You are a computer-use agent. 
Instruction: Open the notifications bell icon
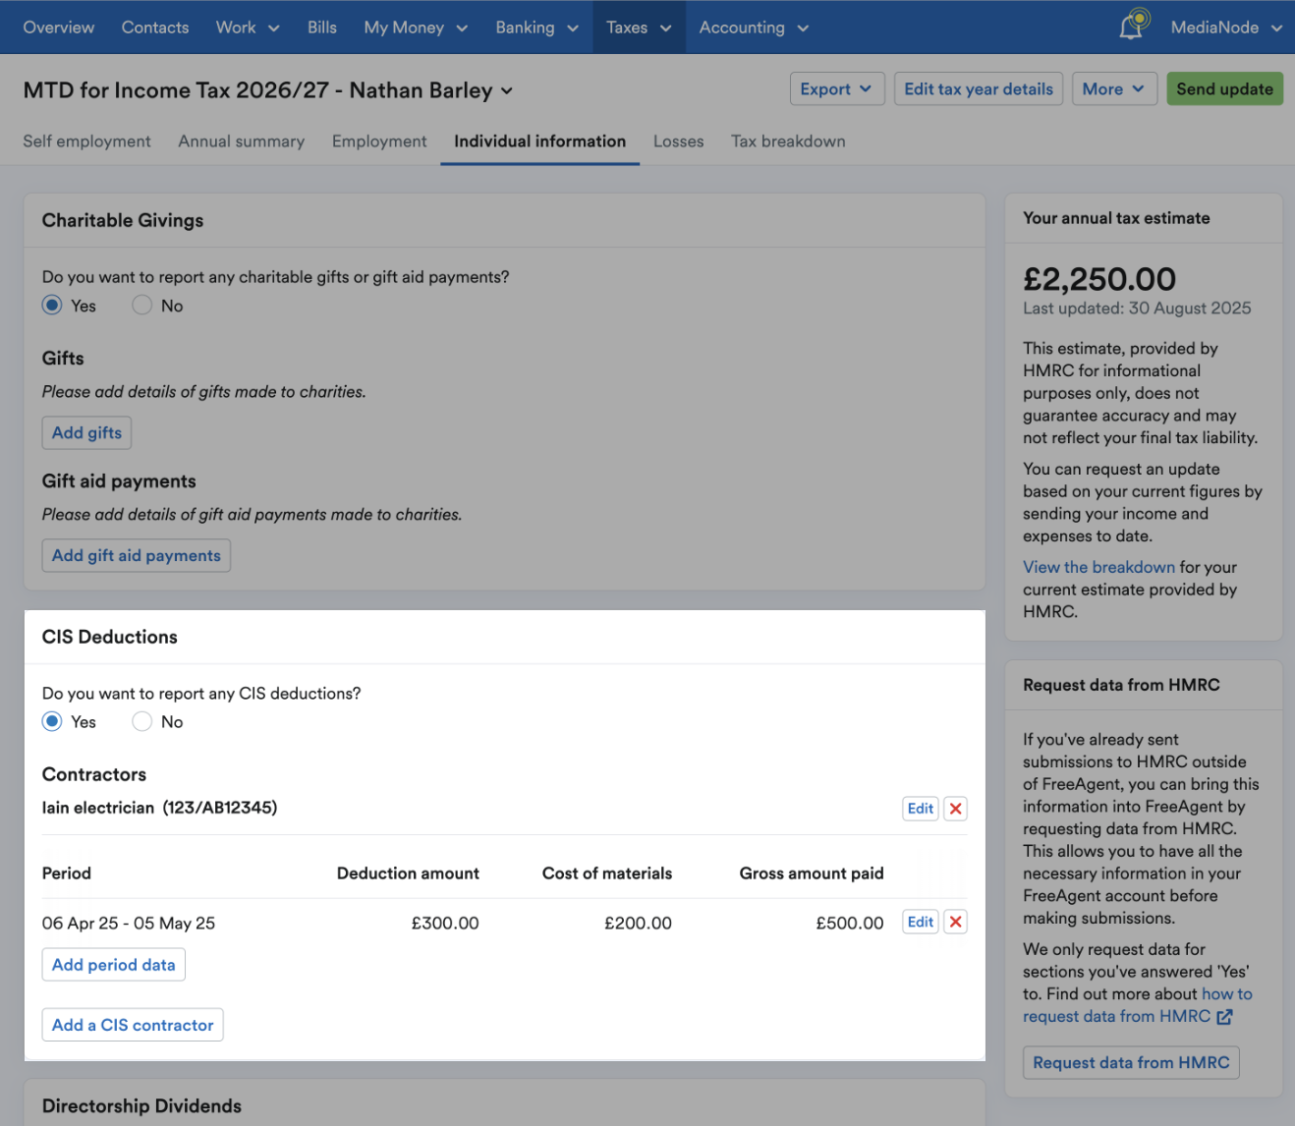(x=1133, y=25)
